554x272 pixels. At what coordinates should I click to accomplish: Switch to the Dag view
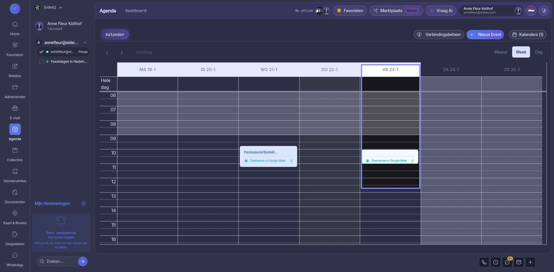(538, 52)
